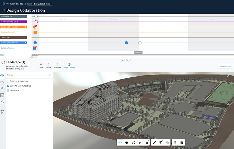Select the Building Architecture team bar
The height and width of the screenshot is (149, 234).
[14, 43]
